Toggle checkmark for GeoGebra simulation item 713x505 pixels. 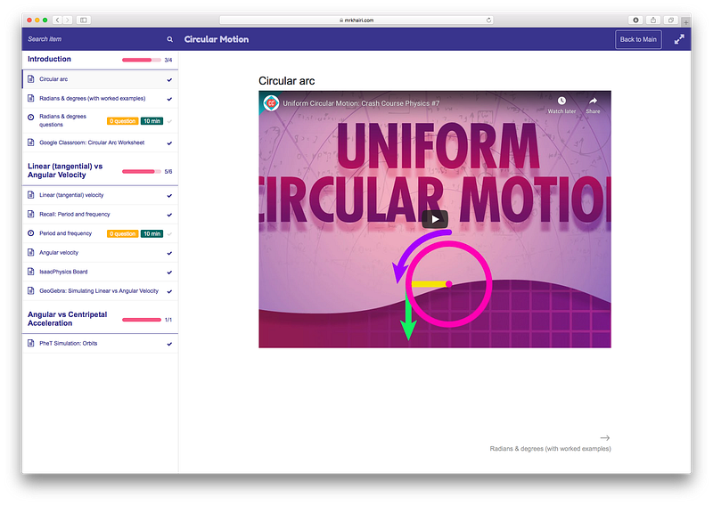pos(169,291)
